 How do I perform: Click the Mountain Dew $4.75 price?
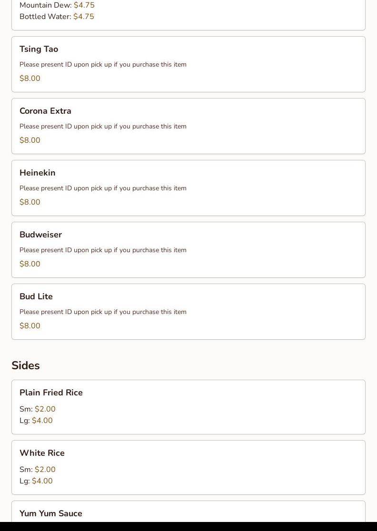tap(84, 5)
